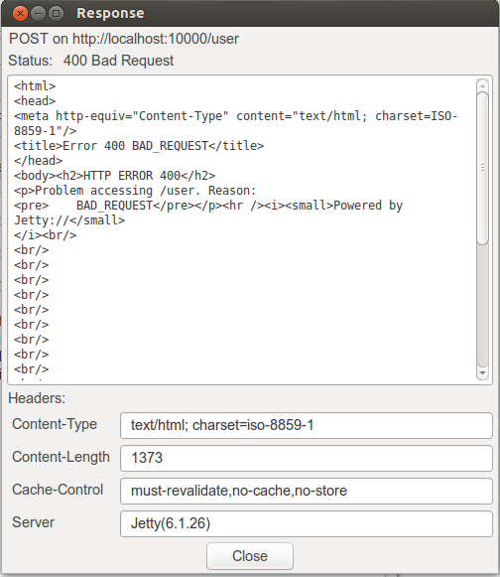Screen dimensions: 500x577
Task: Click the Response title bar text
Action: 110,13
